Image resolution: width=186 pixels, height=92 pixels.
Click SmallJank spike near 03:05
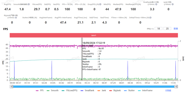tap(52, 70)
